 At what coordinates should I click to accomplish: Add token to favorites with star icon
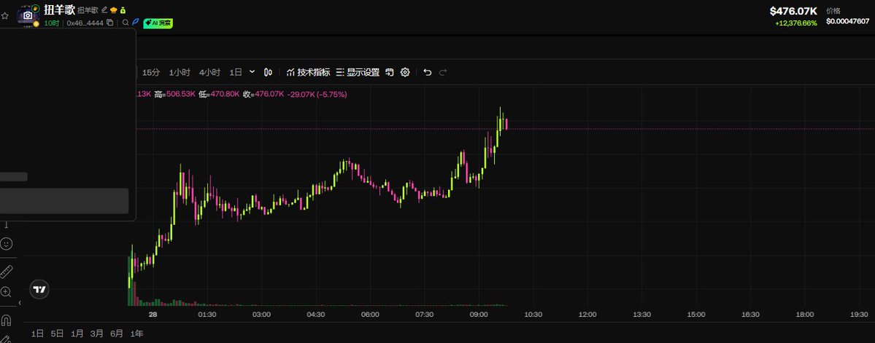[5, 15]
